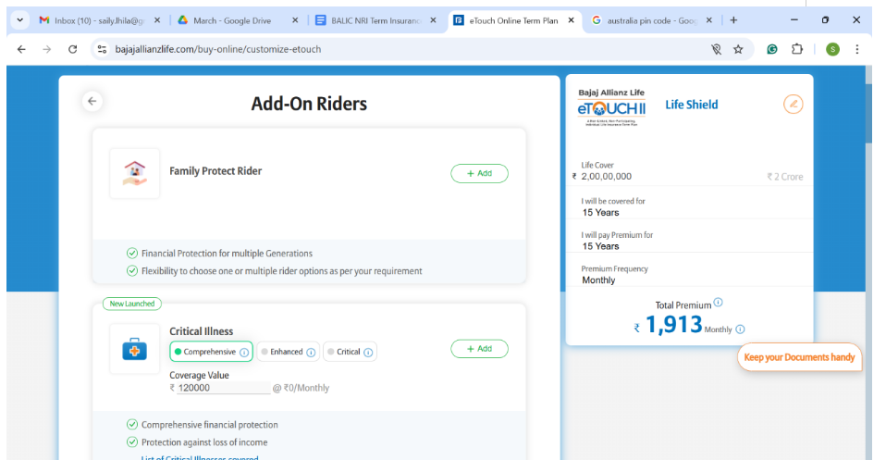
Task: Click the Critical Illness medical kit icon
Action: pos(134,349)
